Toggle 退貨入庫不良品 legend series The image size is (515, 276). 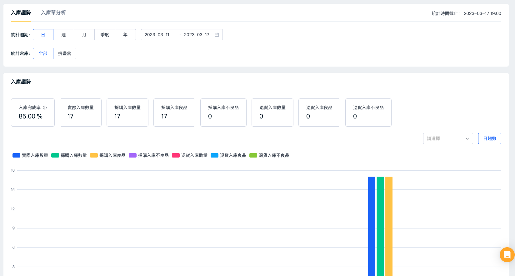coord(269,155)
